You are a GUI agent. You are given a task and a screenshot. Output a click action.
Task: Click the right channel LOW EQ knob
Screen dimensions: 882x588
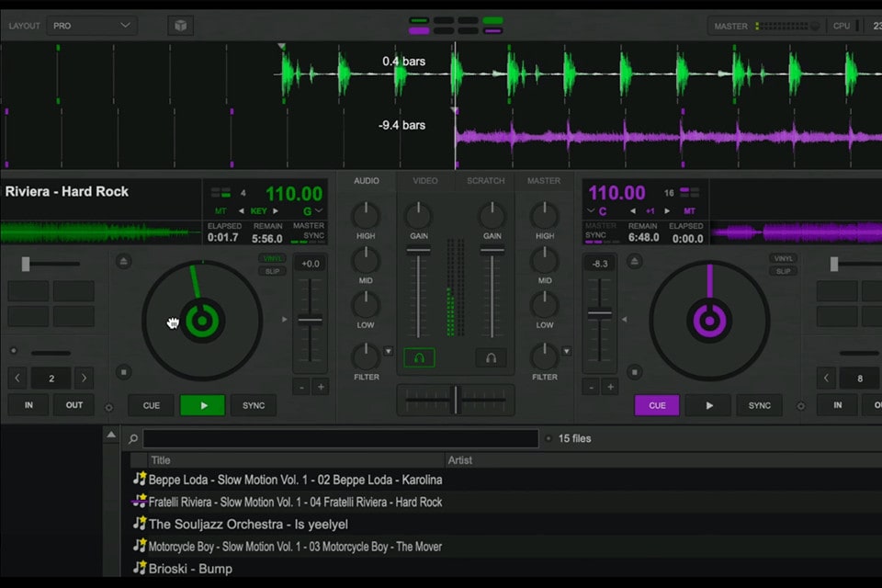click(545, 306)
